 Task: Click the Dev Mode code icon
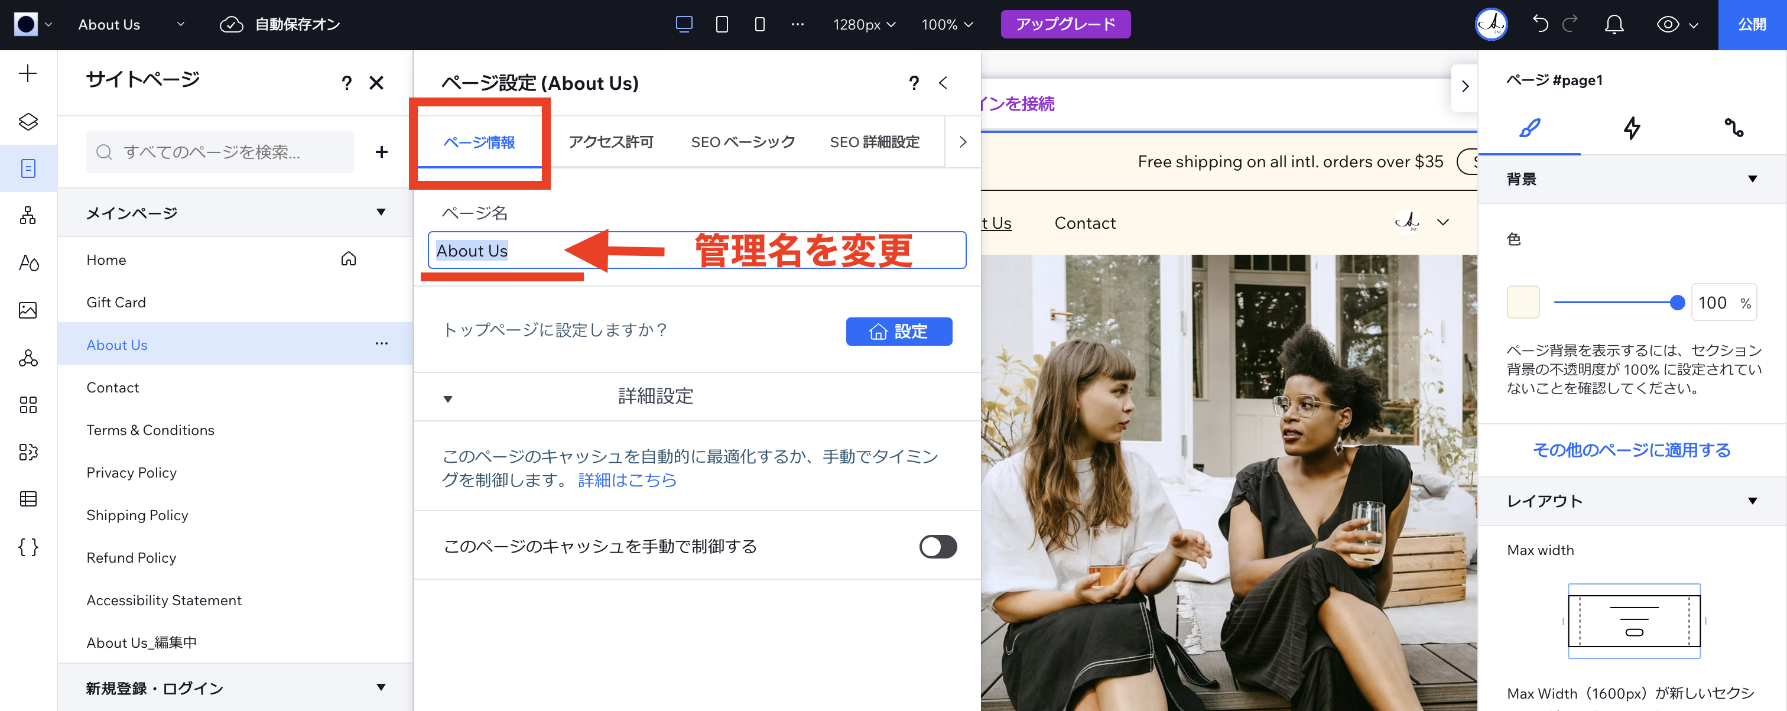(28, 547)
